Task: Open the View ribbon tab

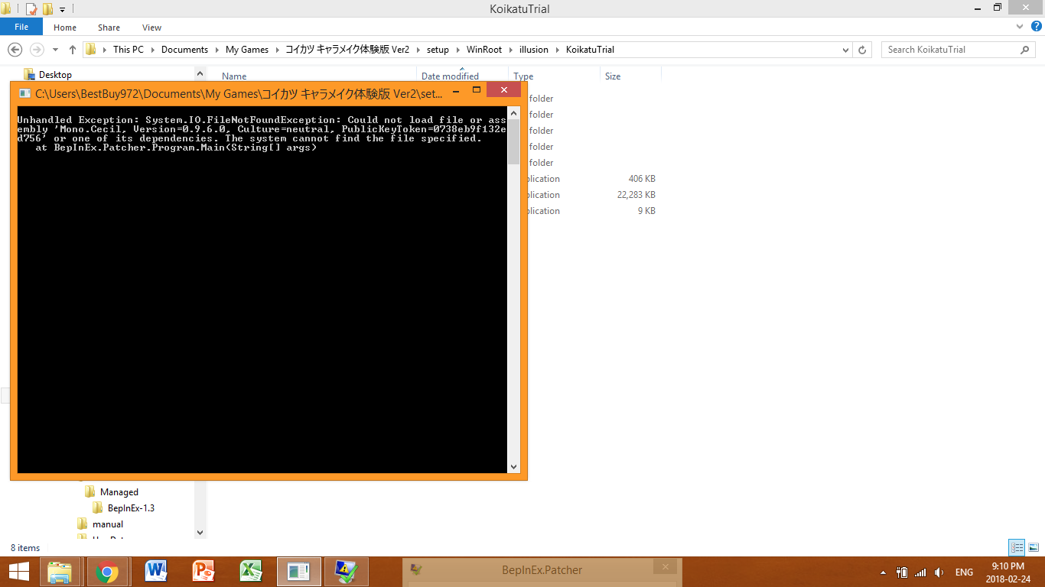Action: (x=151, y=28)
